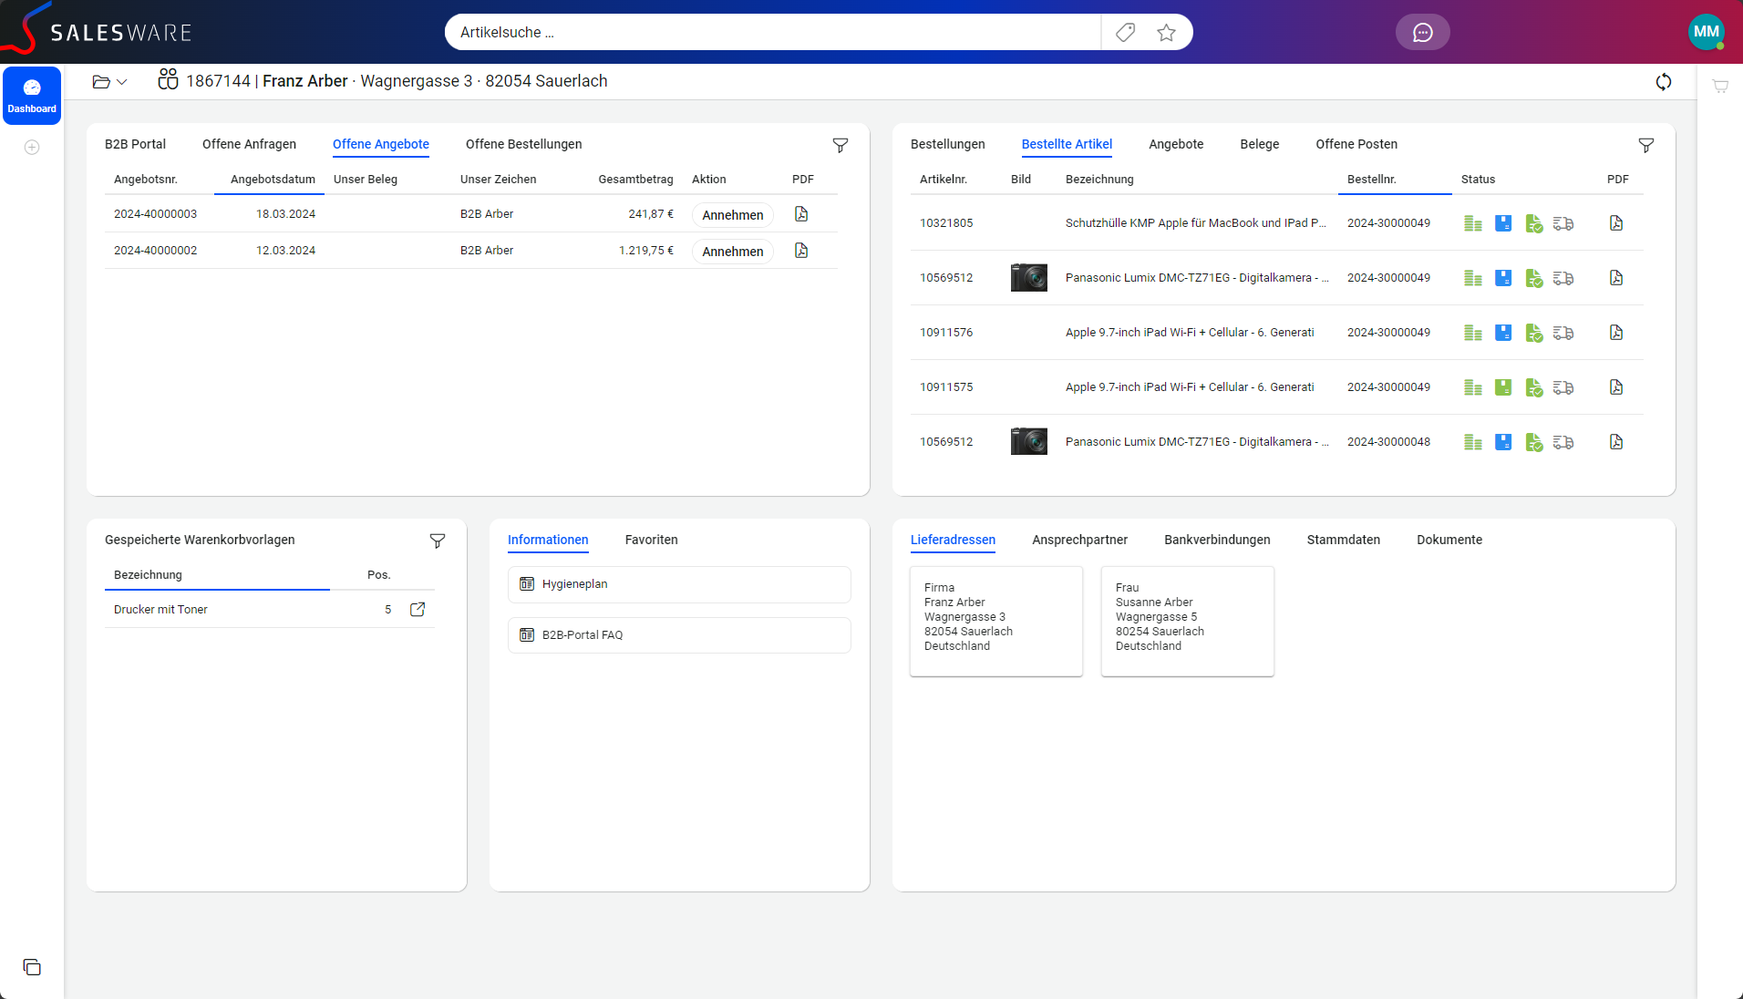Select Susanne Arber delivery address card
Viewport: 1743px width, 999px height.
[x=1187, y=621]
